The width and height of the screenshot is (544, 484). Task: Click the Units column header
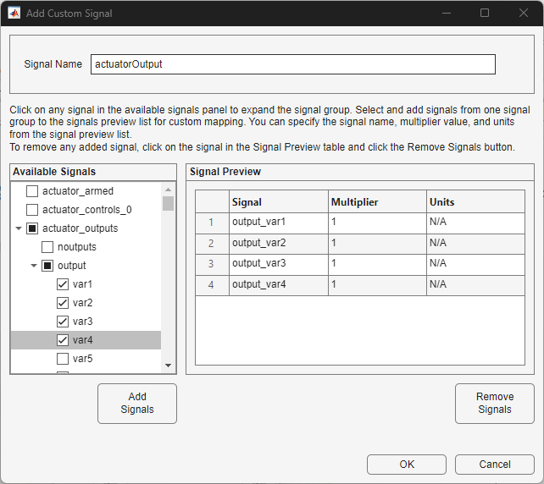tap(475, 201)
